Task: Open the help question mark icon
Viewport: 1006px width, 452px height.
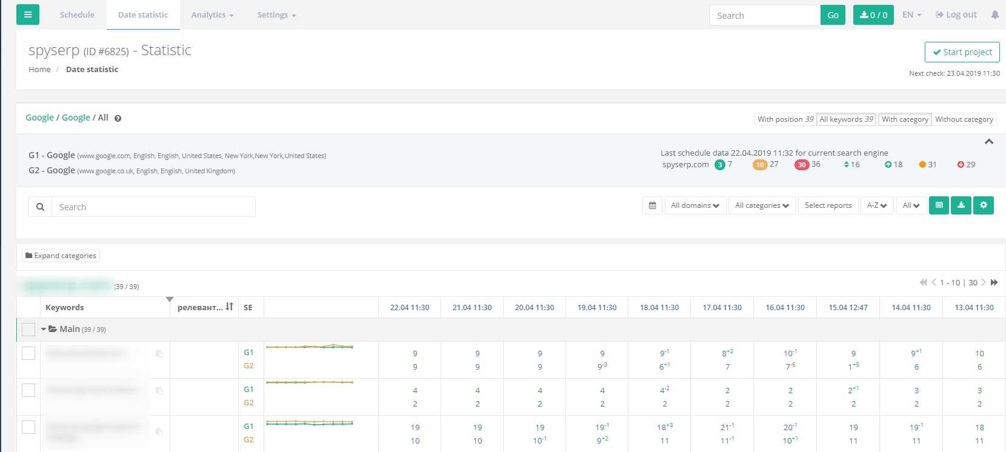Action: pos(118,118)
